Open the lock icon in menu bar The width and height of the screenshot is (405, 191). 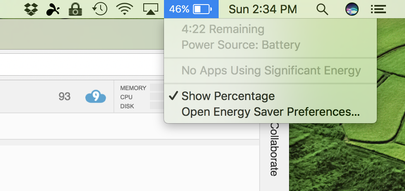pyautogui.click(x=75, y=9)
